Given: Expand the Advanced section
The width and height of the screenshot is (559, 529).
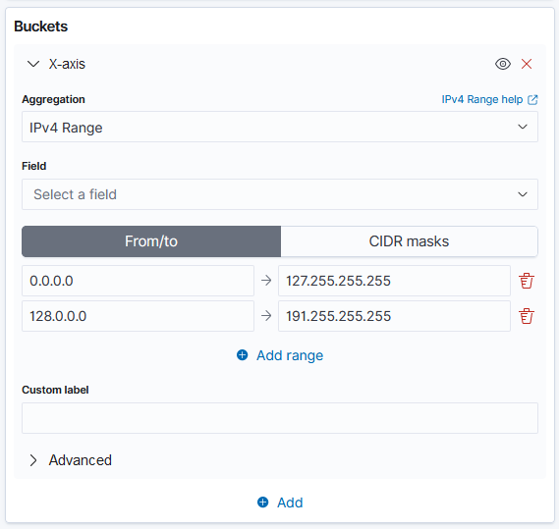Looking at the screenshot, I should pyautogui.click(x=71, y=460).
